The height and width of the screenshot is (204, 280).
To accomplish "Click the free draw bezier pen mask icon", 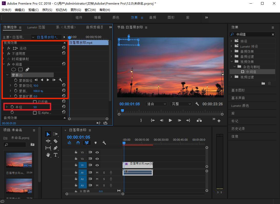I will (x=27, y=69).
